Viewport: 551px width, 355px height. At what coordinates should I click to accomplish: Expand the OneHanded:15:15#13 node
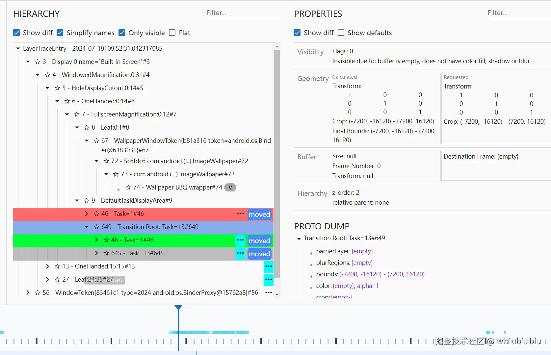47,266
